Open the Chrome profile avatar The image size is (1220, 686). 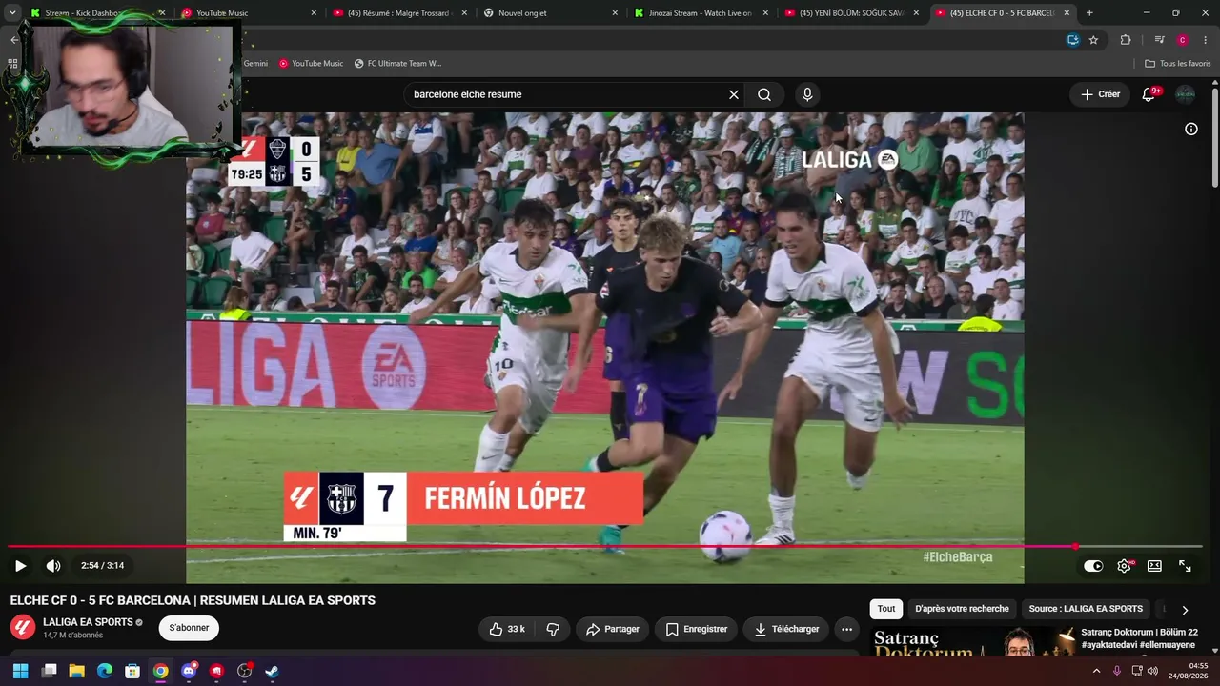(1183, 40)
